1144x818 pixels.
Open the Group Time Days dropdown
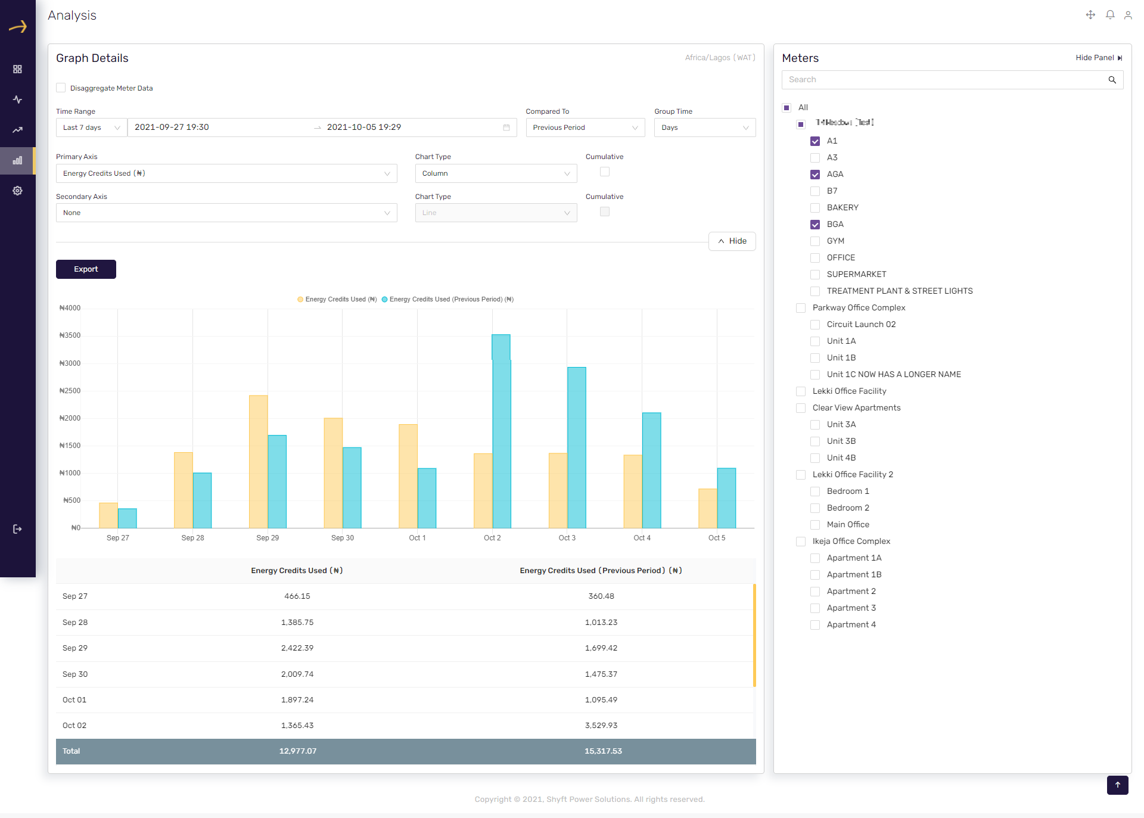pyautogui.click(x=705, y=127)
